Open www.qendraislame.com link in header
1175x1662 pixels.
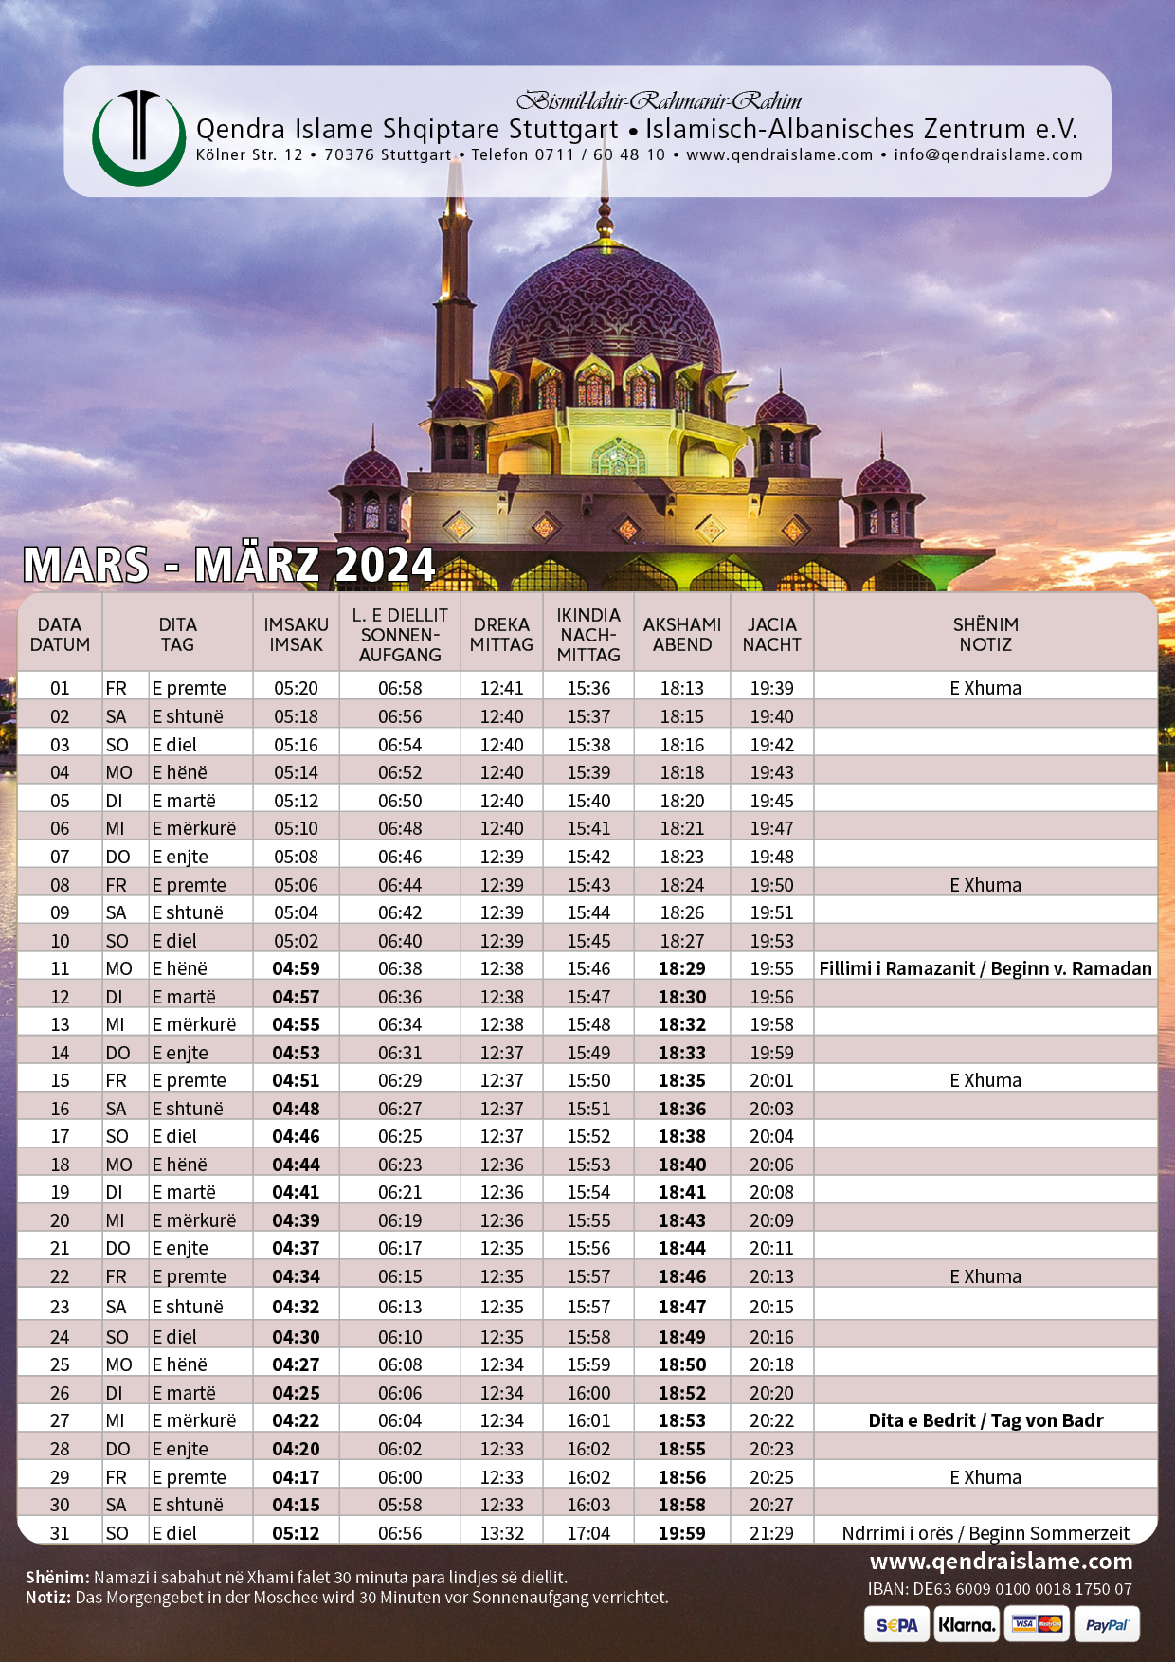(779, 154)
